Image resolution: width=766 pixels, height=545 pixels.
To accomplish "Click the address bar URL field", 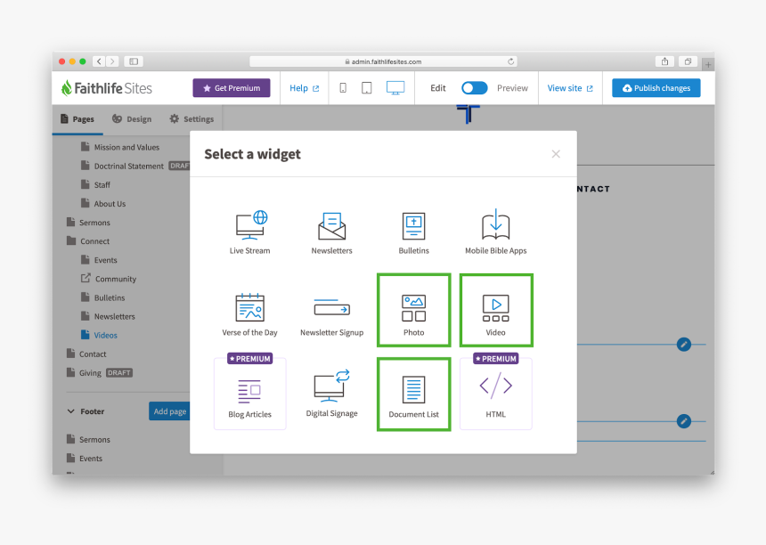I will [384, 61].
